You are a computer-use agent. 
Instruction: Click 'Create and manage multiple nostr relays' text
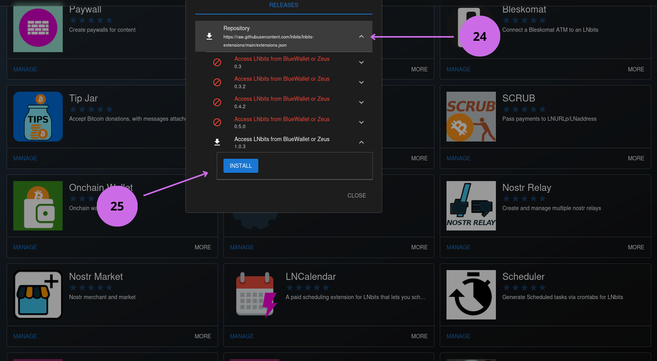coord(552,208)
